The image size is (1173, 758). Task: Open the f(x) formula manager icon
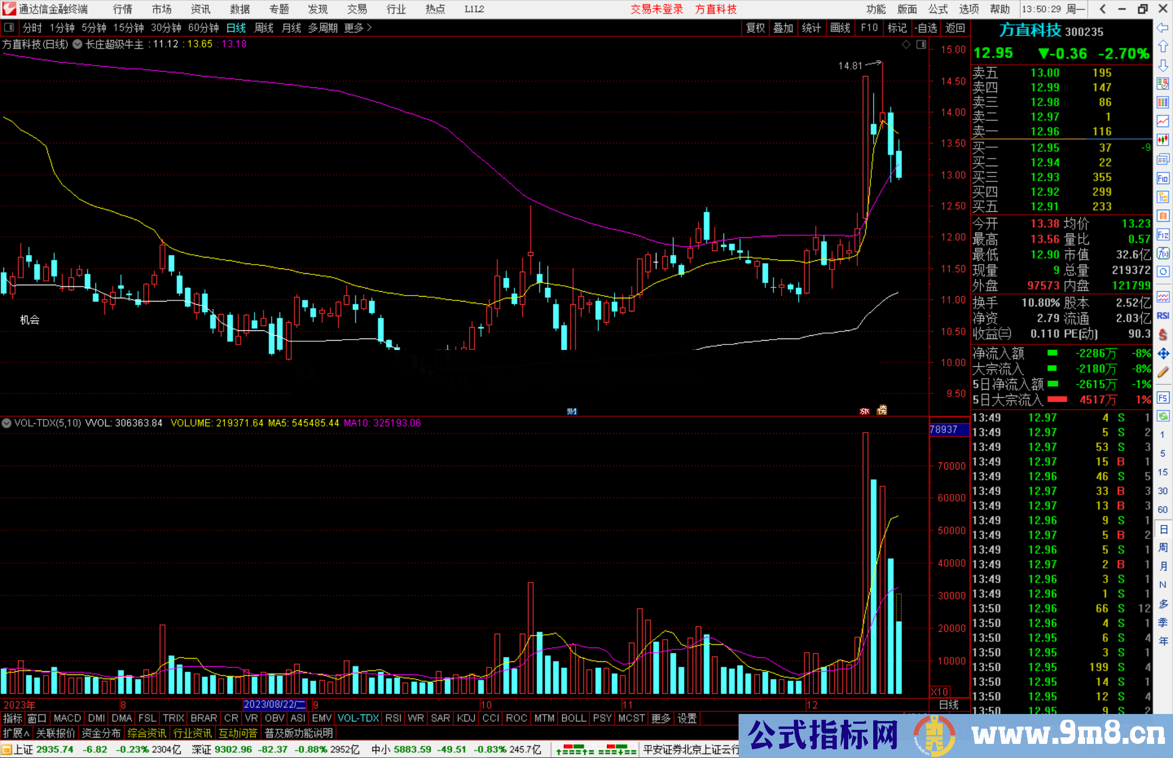(x=1163, y=254)
